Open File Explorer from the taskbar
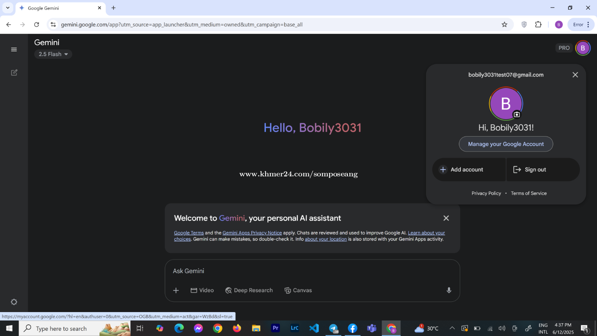The width and height of the screenshot is (597, 336). click(256, 328)
